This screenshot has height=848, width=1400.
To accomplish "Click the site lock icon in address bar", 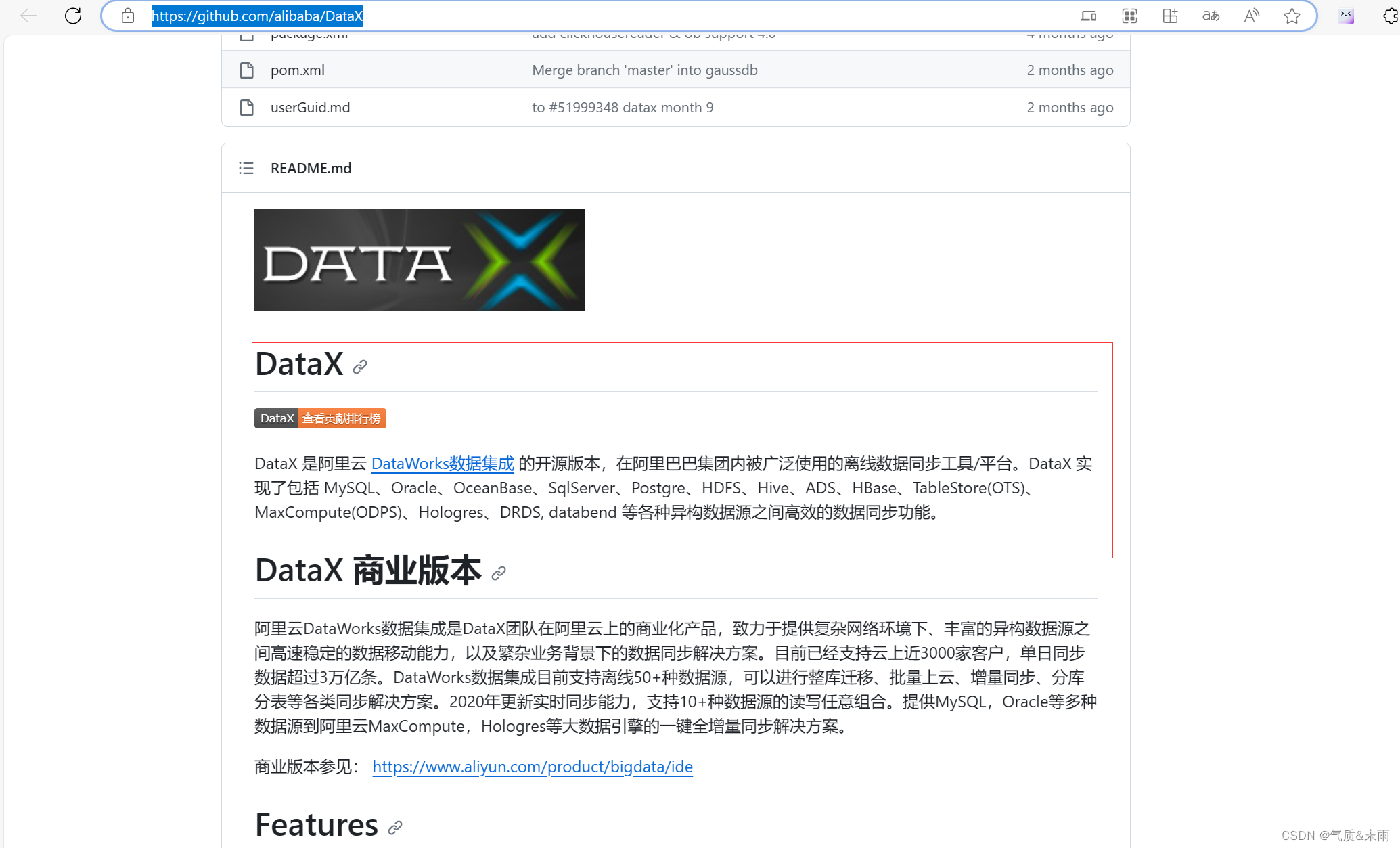I will tap(128, 16).
